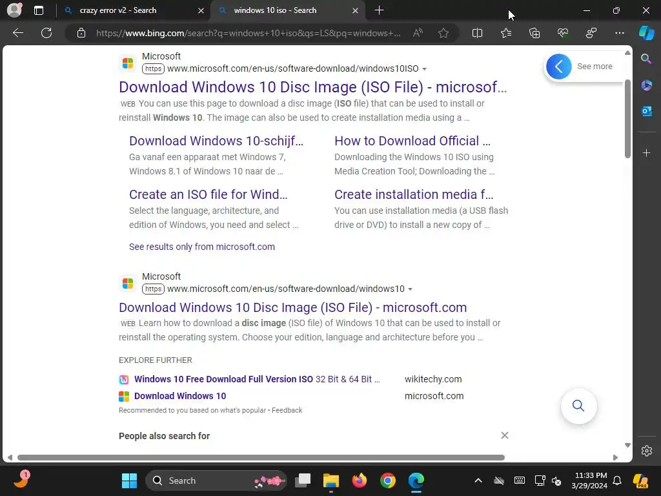This screenshot has width=661, height=496.
Task: Add a sidebar app with plus icon
Action: pos(647,152)
